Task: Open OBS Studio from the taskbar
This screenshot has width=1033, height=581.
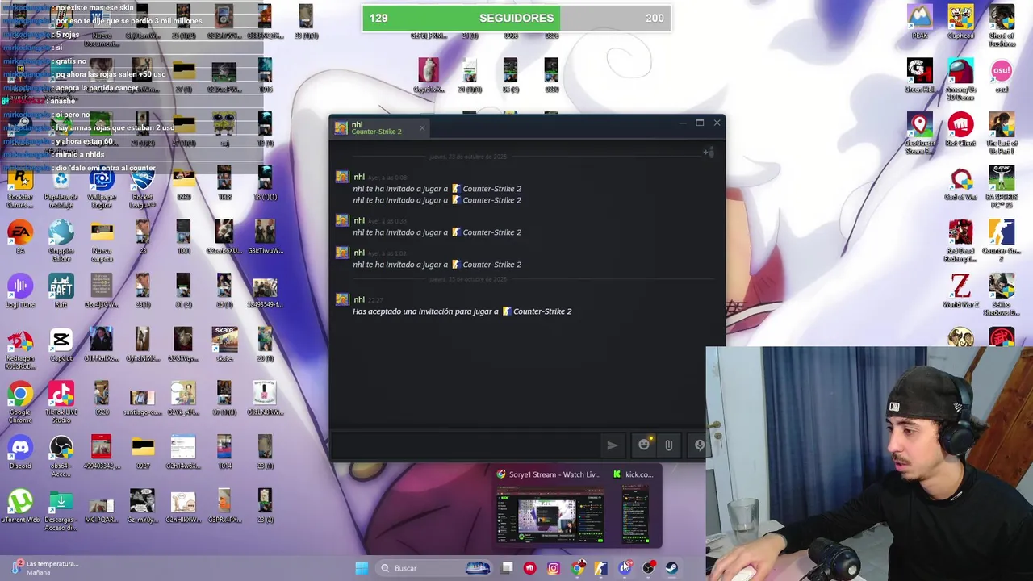Action: (648, 568)
